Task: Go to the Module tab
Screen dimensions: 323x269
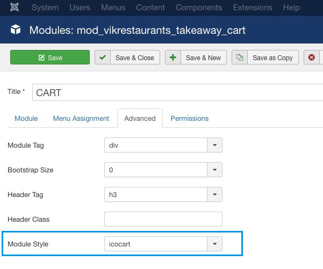Action: [x=26, y=118]
